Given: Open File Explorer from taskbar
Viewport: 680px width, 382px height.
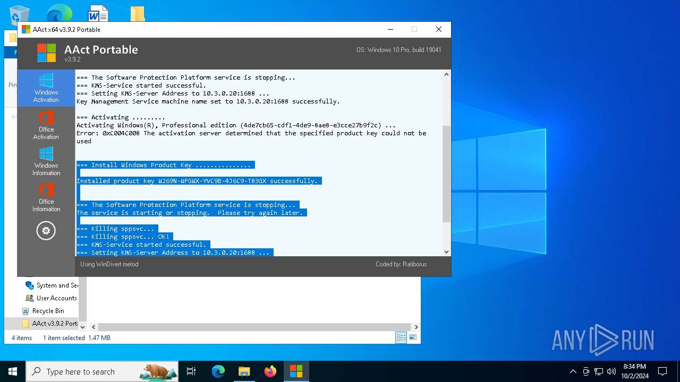Looking at the screenshot, I should [244, 371].
